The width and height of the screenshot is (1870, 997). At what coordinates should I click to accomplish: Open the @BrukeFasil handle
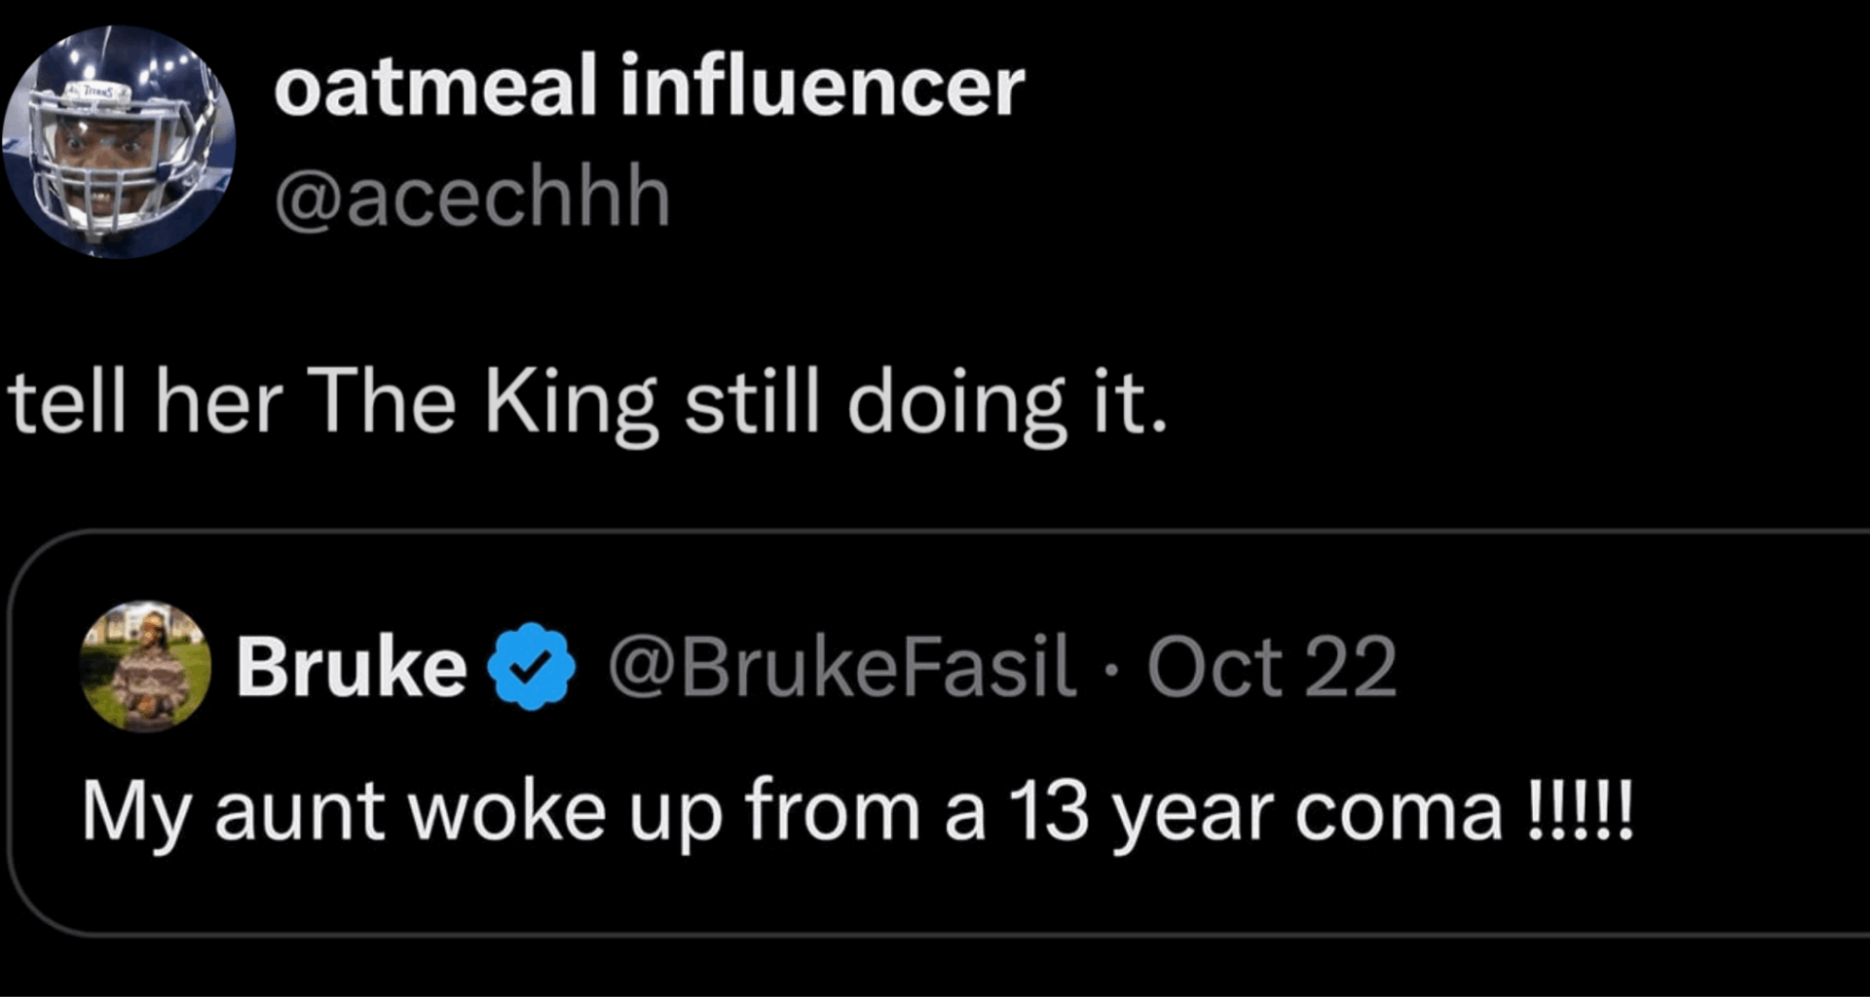coord(841,668)
